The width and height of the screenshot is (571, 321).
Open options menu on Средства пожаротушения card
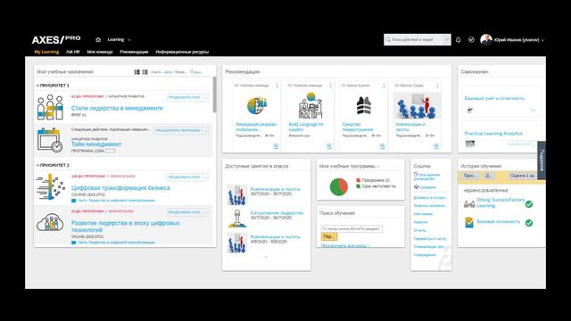pos(384,86)
